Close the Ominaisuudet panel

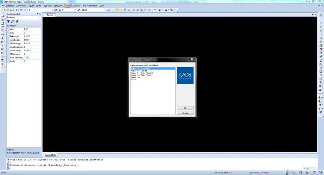tap(40, 14)
